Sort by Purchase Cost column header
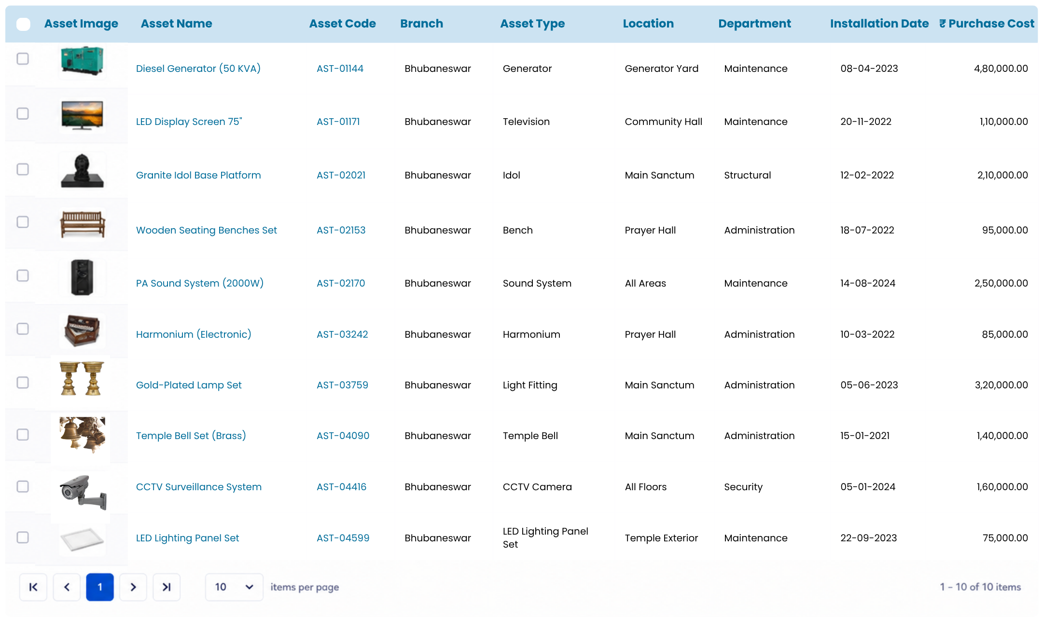This screenshot has width=1043, height=620. click(x=987, y=24)
